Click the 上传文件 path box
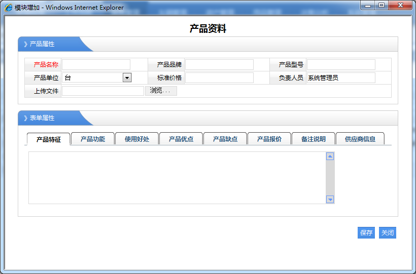Viewport: 416px width, 274px height. (103, 91)
